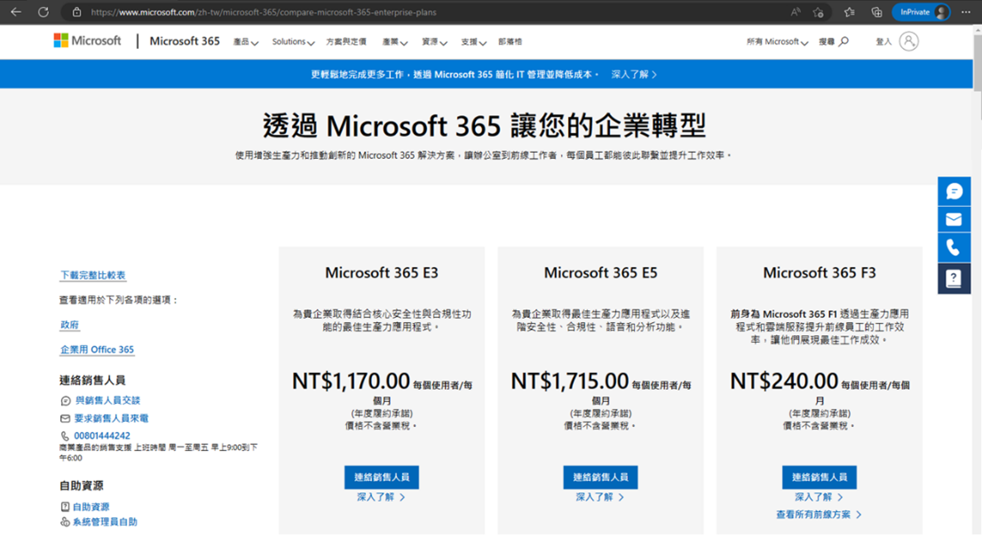
Task: Open the 政府 link
Action: [x=69, y=324]
